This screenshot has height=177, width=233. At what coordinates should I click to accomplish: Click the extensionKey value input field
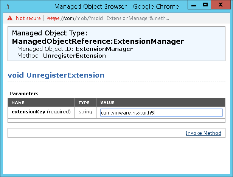point(162,113)
